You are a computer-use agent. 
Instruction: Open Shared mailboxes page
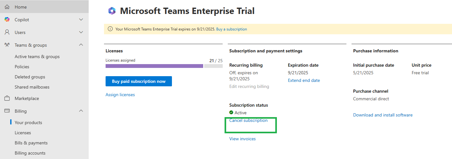coord(32,87)
